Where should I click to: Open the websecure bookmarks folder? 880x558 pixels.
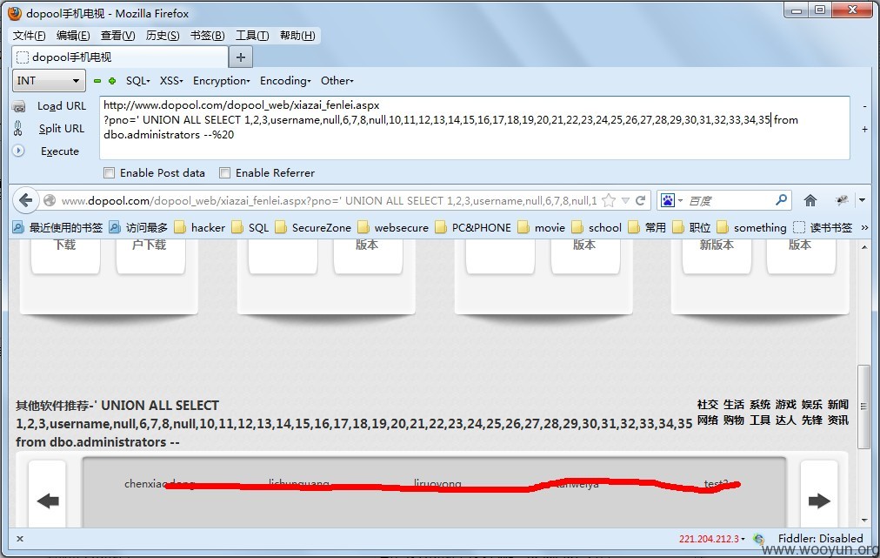393,227
